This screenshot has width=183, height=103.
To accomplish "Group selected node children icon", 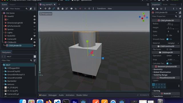I will tap(67, 9).
